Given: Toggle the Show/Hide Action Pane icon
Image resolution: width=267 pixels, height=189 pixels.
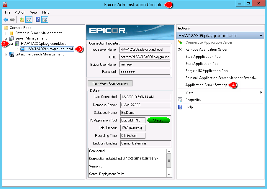Looking at the screenshot, I should tap(45, 19).
